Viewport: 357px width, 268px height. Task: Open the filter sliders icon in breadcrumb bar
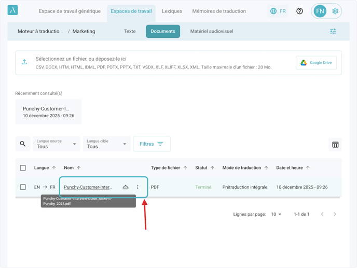pyautogui.click(x=333, y=32)
